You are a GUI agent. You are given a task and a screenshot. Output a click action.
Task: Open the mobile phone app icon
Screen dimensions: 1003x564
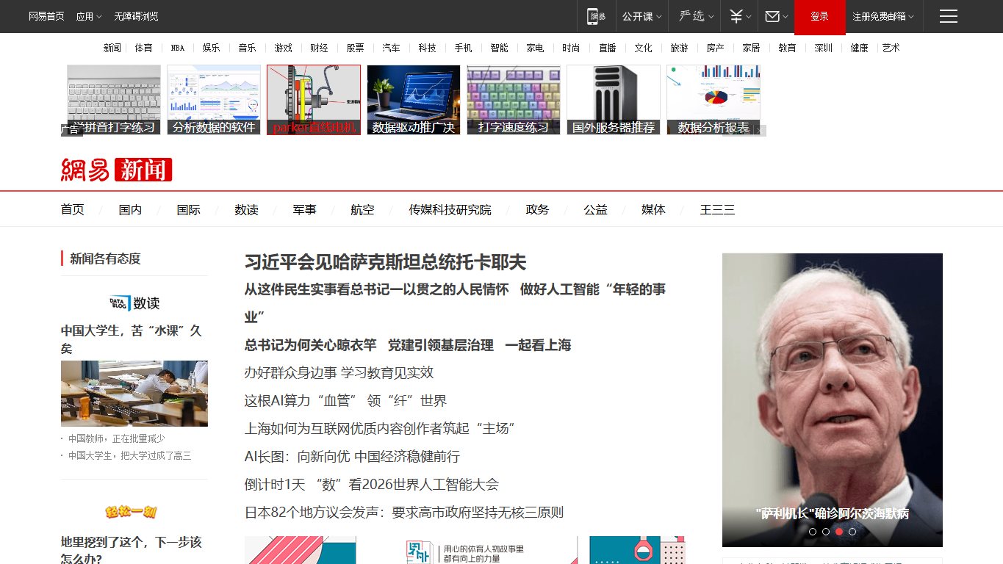coord(596,16)
